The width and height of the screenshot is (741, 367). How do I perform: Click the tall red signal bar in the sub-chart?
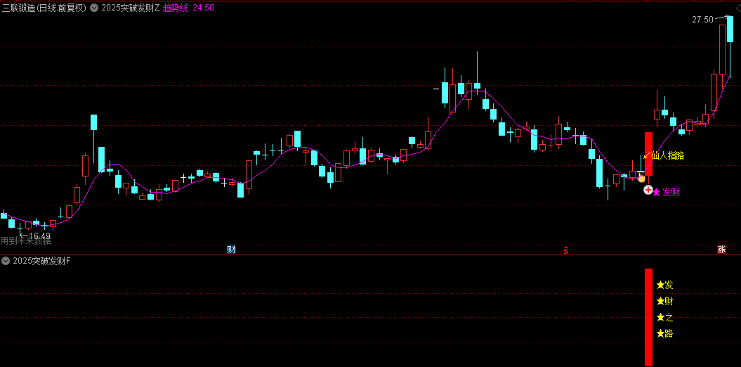tap(648, 317)
